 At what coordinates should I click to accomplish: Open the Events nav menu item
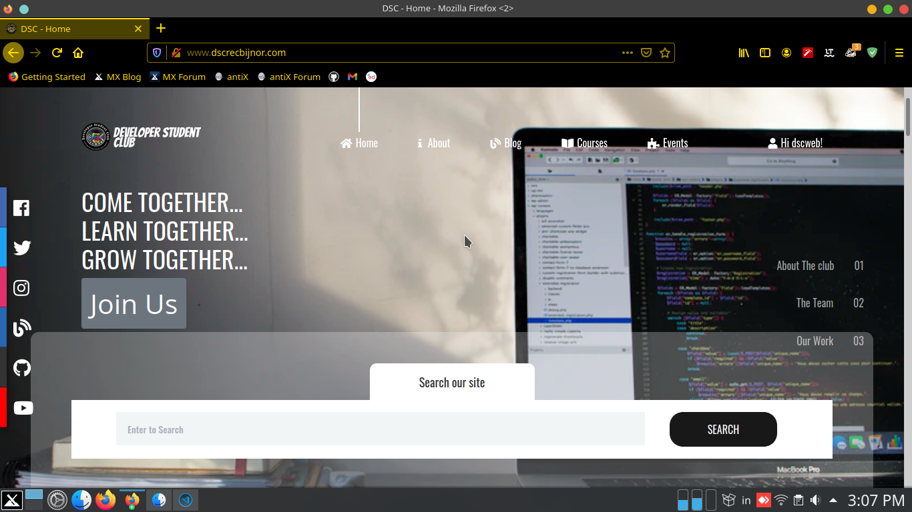[668, 143]
